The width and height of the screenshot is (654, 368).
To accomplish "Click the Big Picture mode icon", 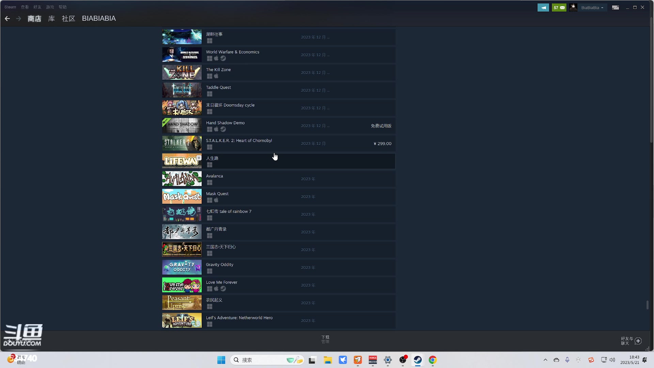I will click(x=615, y=7).
